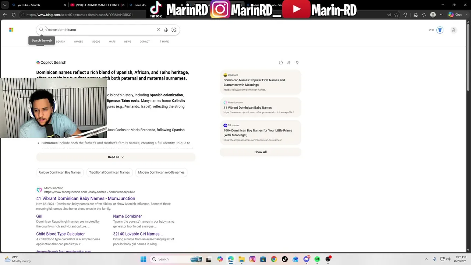This screenshot has width=471, height=265.
Task: Show all Copilot sources
Action: coord(261,152)
